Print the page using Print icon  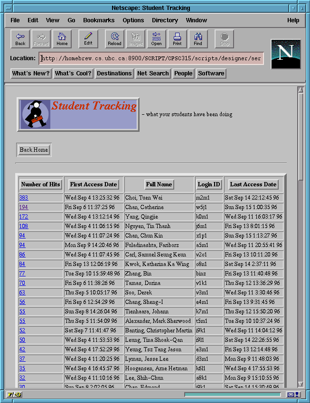coord(177,39)
